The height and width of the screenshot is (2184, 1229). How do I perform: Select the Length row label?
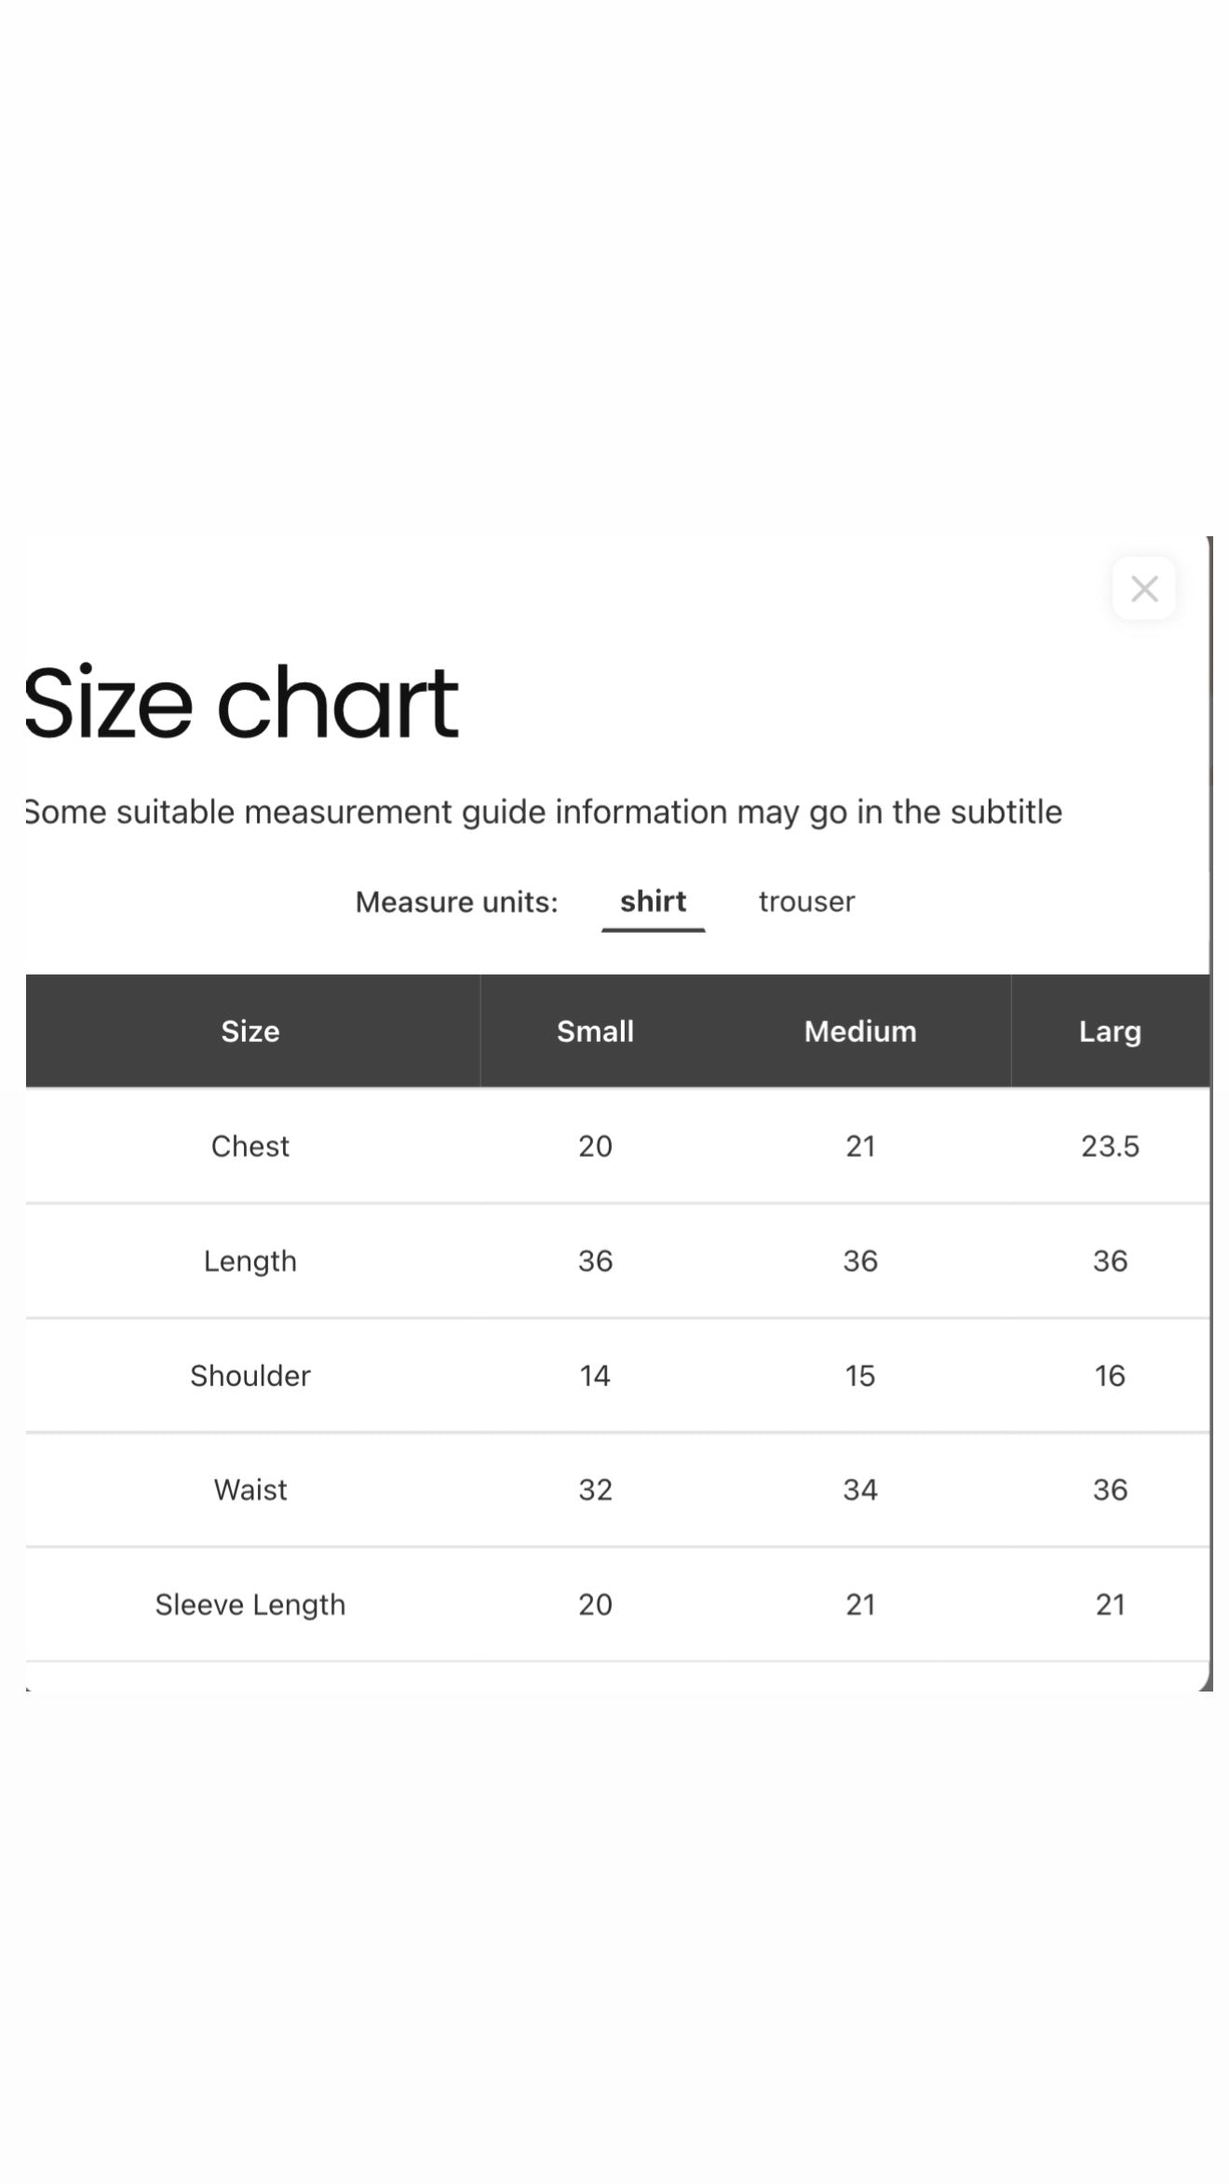point(250,1261)
